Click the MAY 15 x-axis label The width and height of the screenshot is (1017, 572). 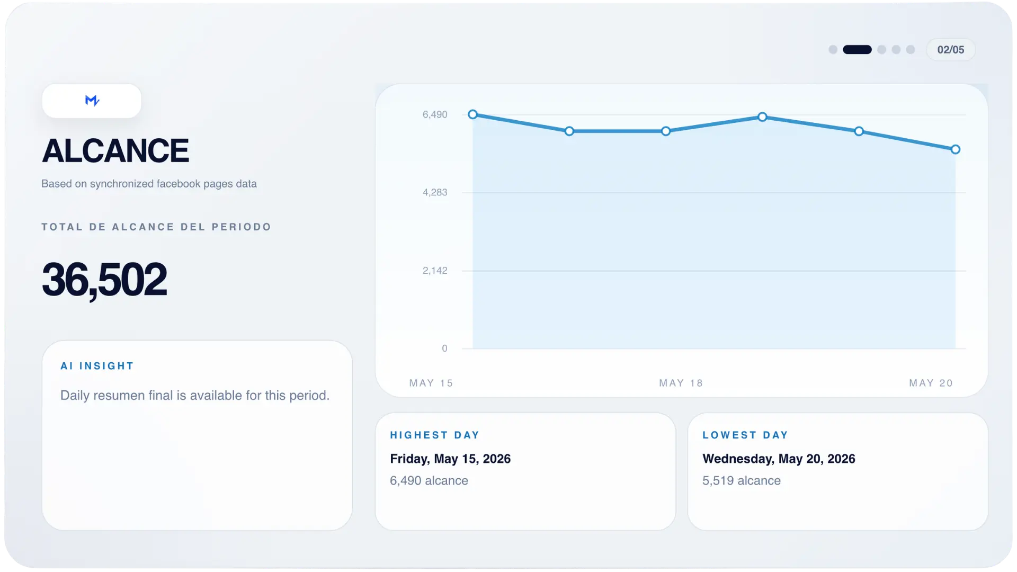tap(431, 383)
